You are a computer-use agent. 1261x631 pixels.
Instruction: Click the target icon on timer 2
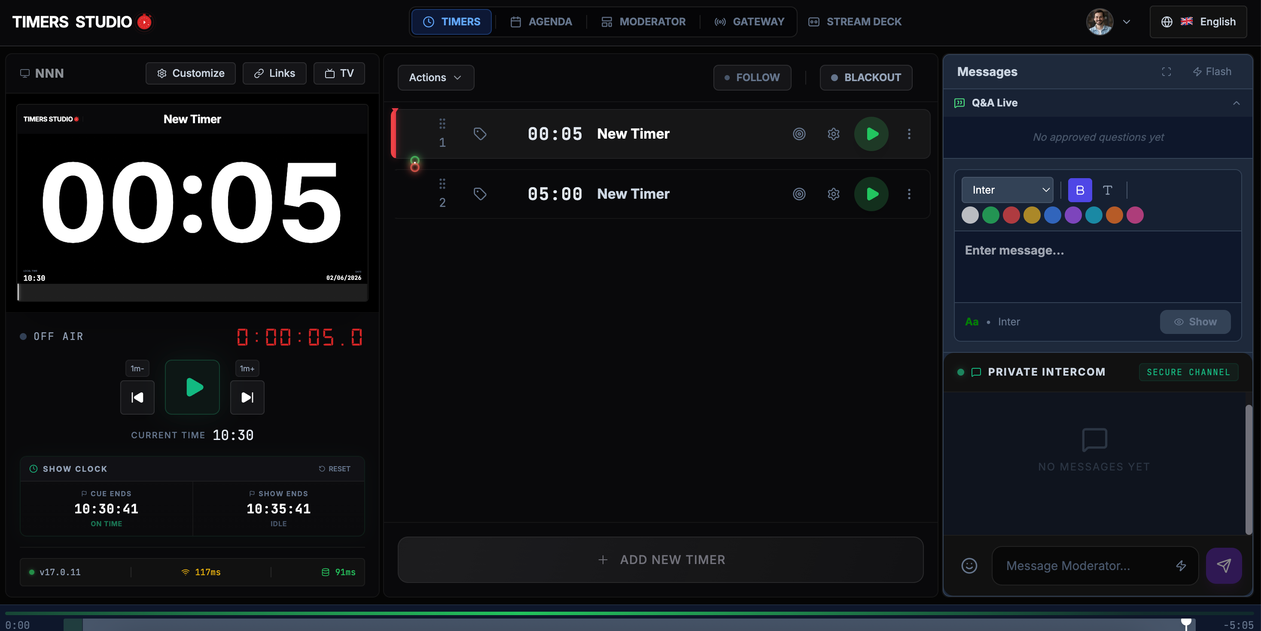799,194
